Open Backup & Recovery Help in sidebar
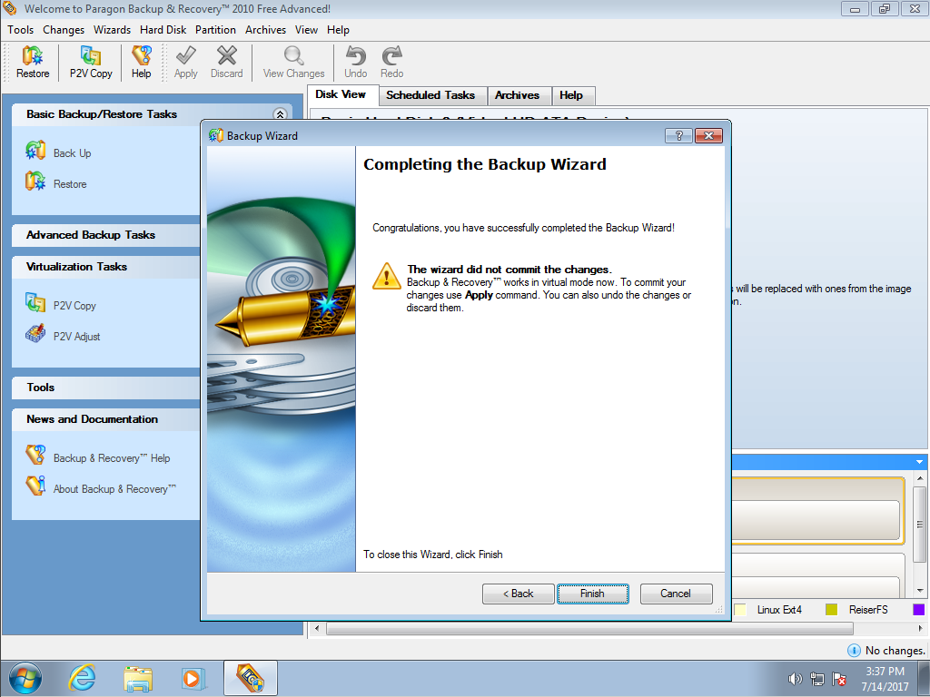Viewport: 930px width, 697px height. coord(35,456)
